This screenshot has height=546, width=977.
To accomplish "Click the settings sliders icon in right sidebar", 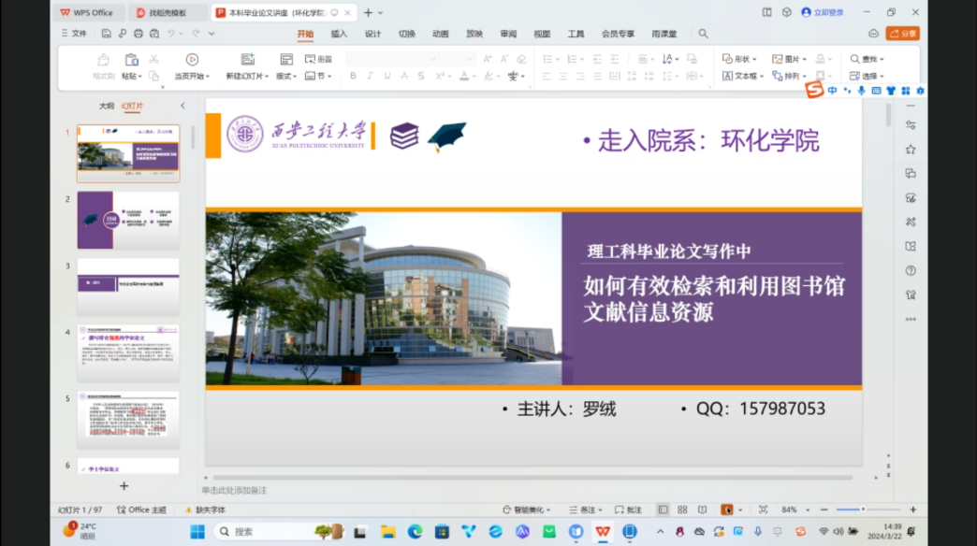I will click(x=911, y=125).
